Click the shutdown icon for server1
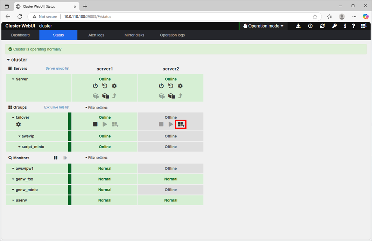Viewport: 372px width, 241px height. click(95, 86)
